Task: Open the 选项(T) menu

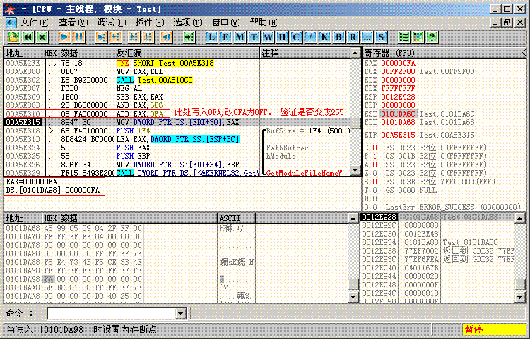Action: coord(188,23)
